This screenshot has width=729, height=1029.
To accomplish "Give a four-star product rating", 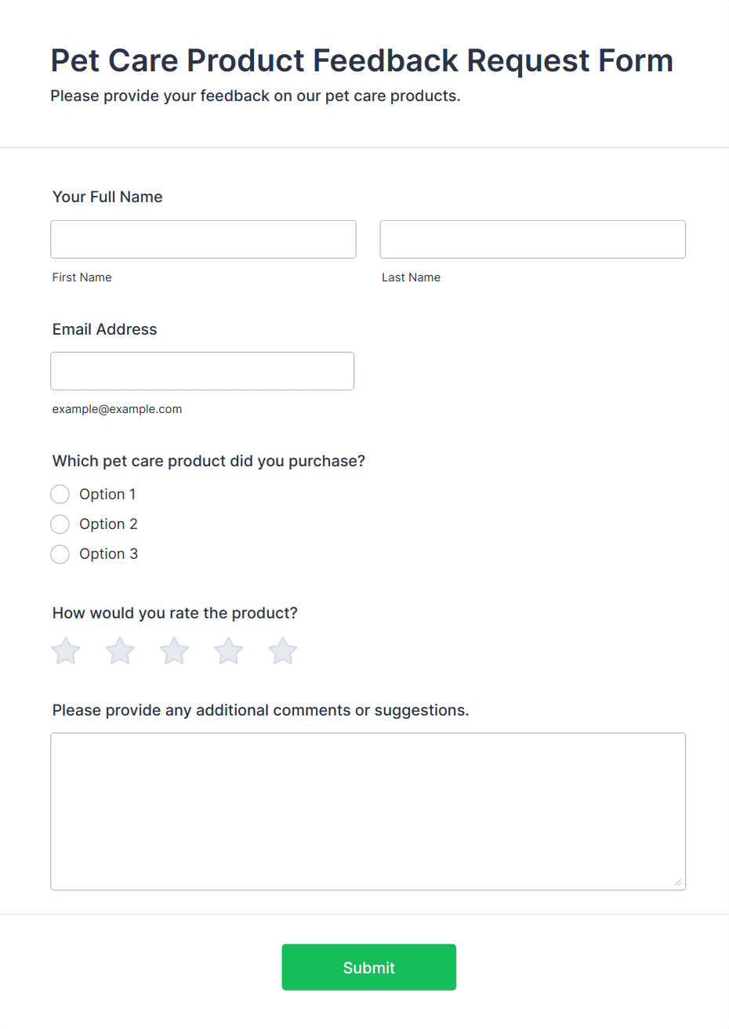I will coord(228,651).
